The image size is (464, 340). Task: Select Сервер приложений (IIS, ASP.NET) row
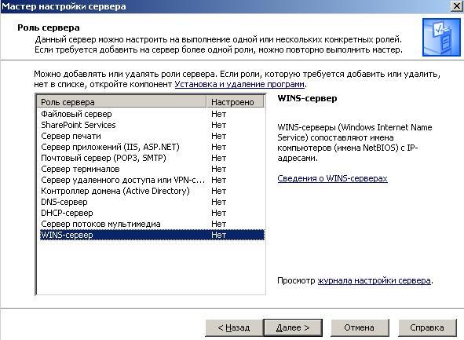click(x=152, y=147)
